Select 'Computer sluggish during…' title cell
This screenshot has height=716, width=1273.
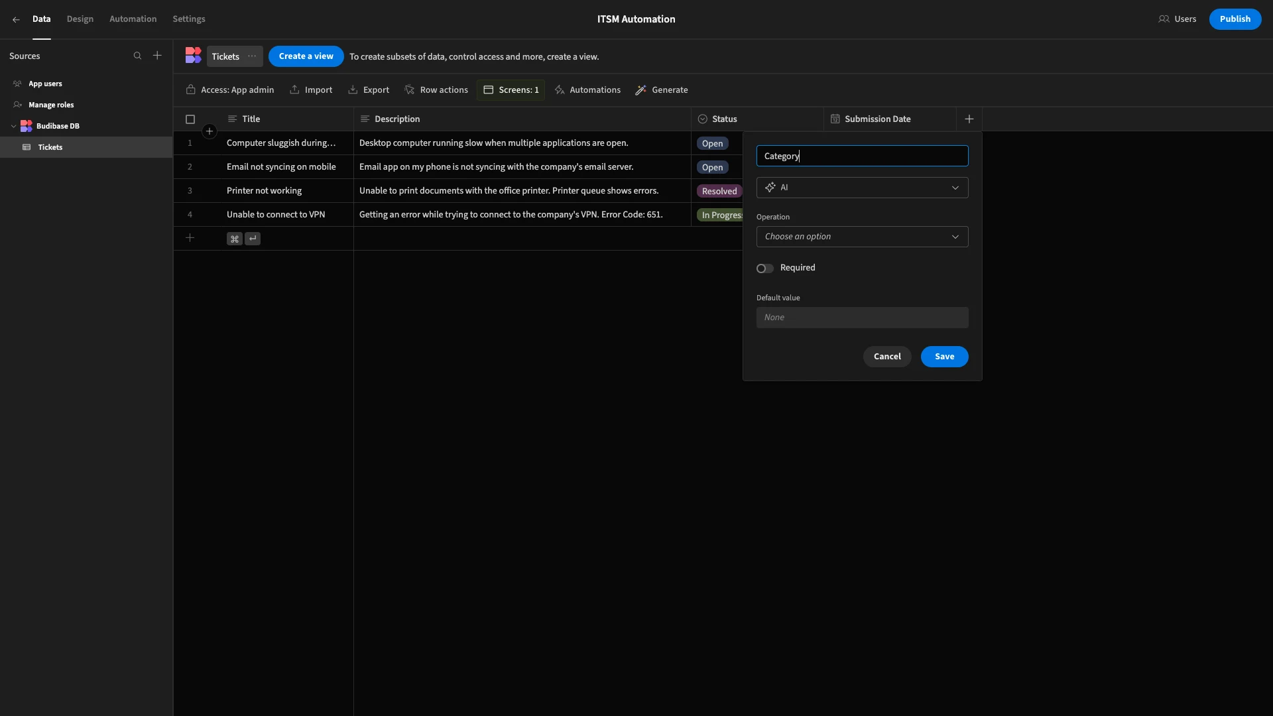(x=287, y=143)
